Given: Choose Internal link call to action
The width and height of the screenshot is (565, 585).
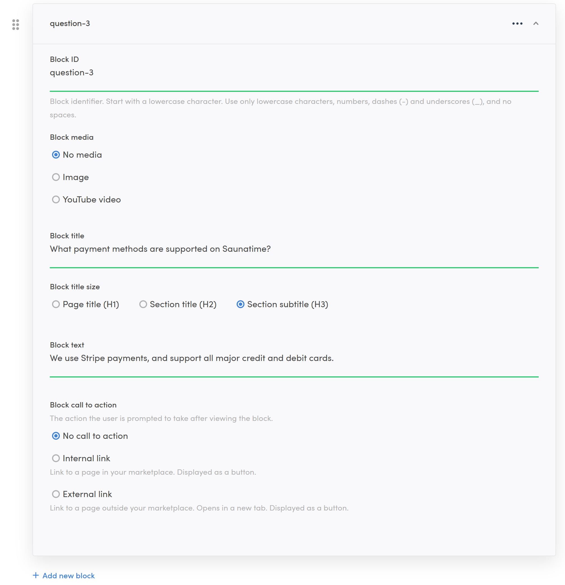Looking at the screenshot, I should 56,458.
